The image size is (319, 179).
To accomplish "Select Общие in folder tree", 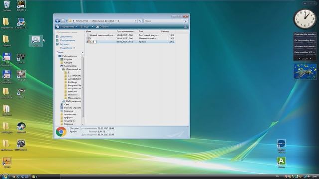I will click(x=66, y=63).
